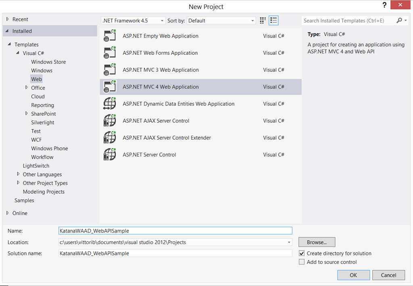This screenshot has width=413, height=286.
Task: Click the ASP.NET Server Control icon
Action: tap(110, 155)
